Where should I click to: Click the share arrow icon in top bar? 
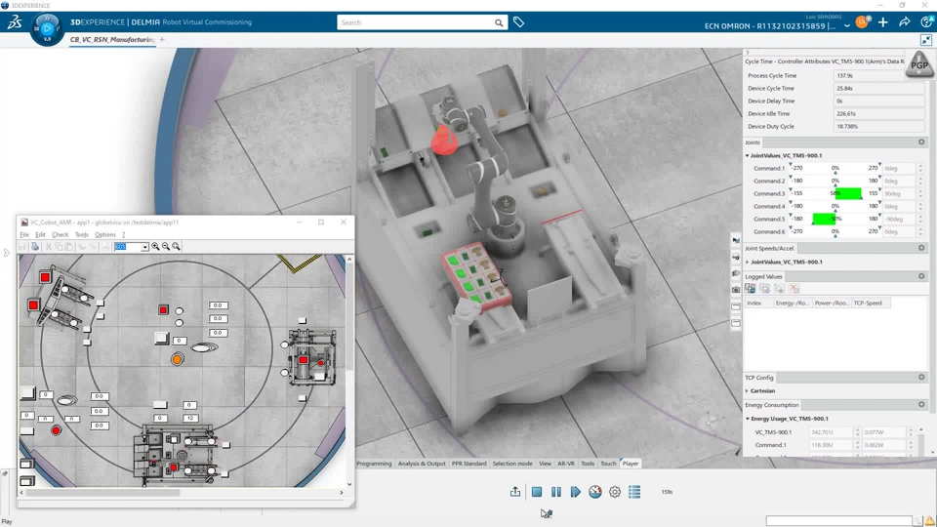coord(905,22)
